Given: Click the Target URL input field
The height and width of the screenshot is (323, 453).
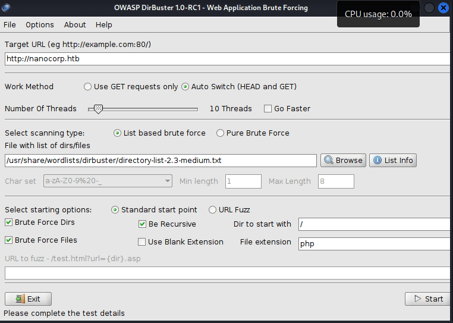Looking at the screenshot, I should (226, 59).
